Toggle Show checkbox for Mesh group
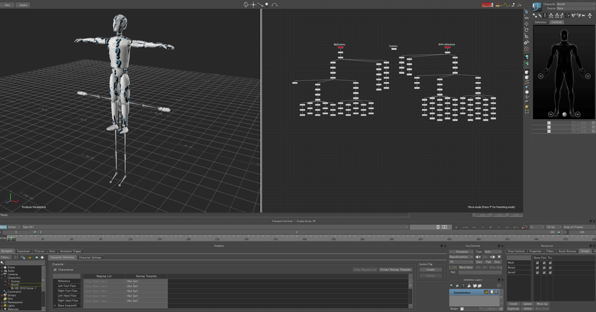The width and height of the screenshot is (596, 312). point(537,263)
